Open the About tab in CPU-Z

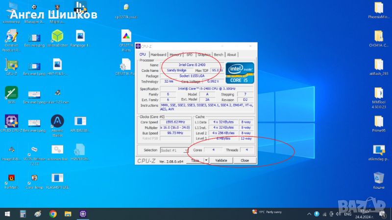coord(231,55)
